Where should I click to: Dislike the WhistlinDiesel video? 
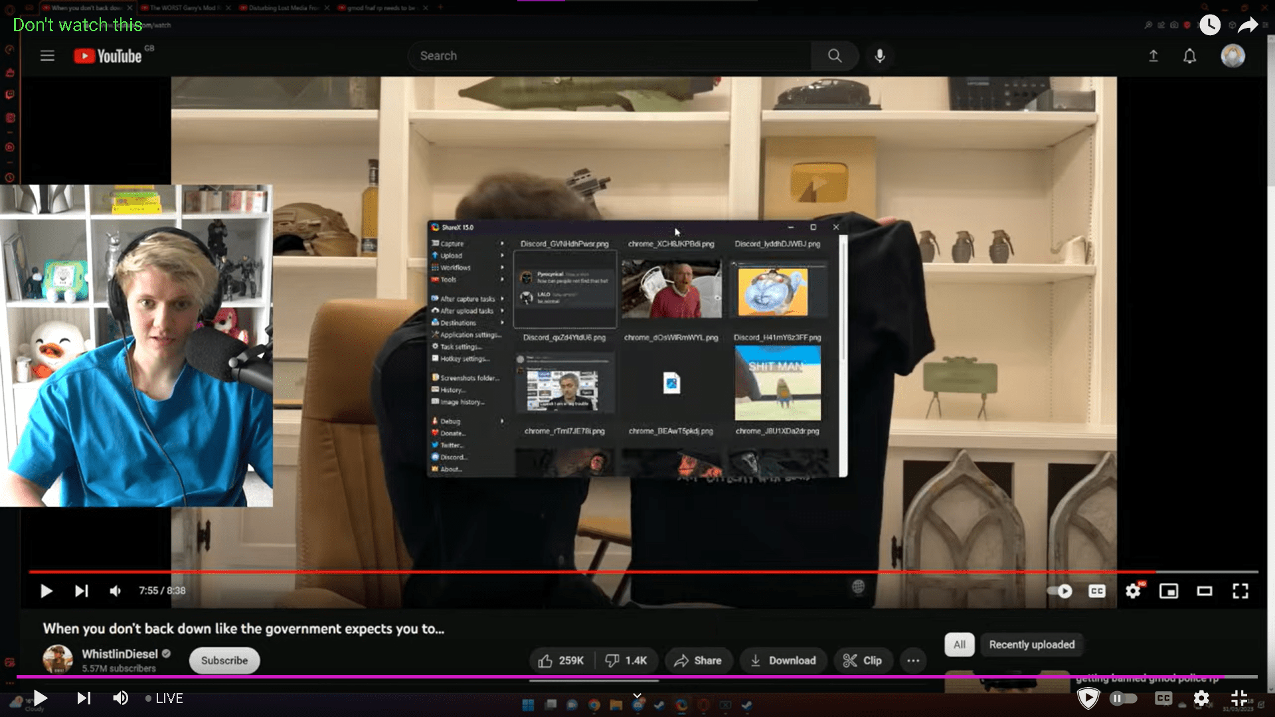(612, 661)
